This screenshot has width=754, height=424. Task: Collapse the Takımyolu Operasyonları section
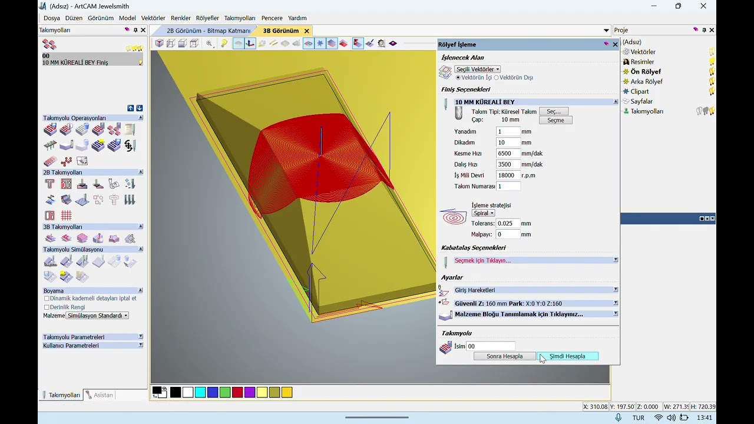click(x=140, y=118)
